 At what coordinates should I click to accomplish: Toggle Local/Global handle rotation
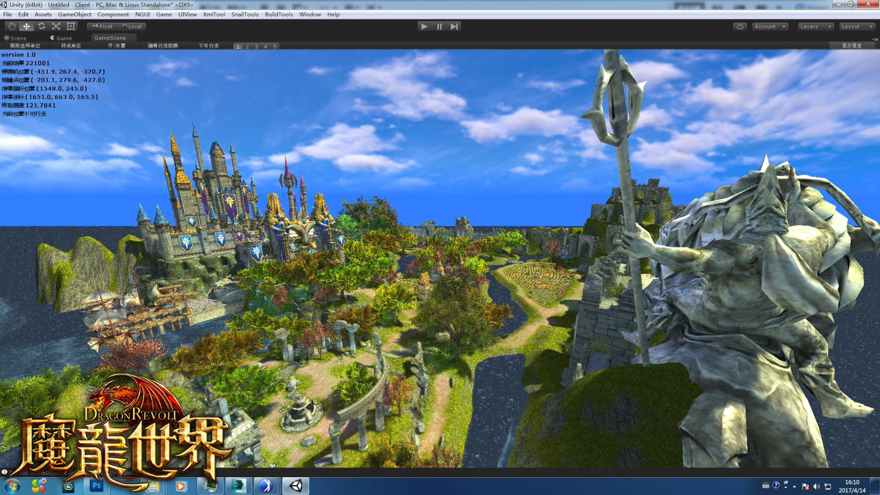click(132, 27)
